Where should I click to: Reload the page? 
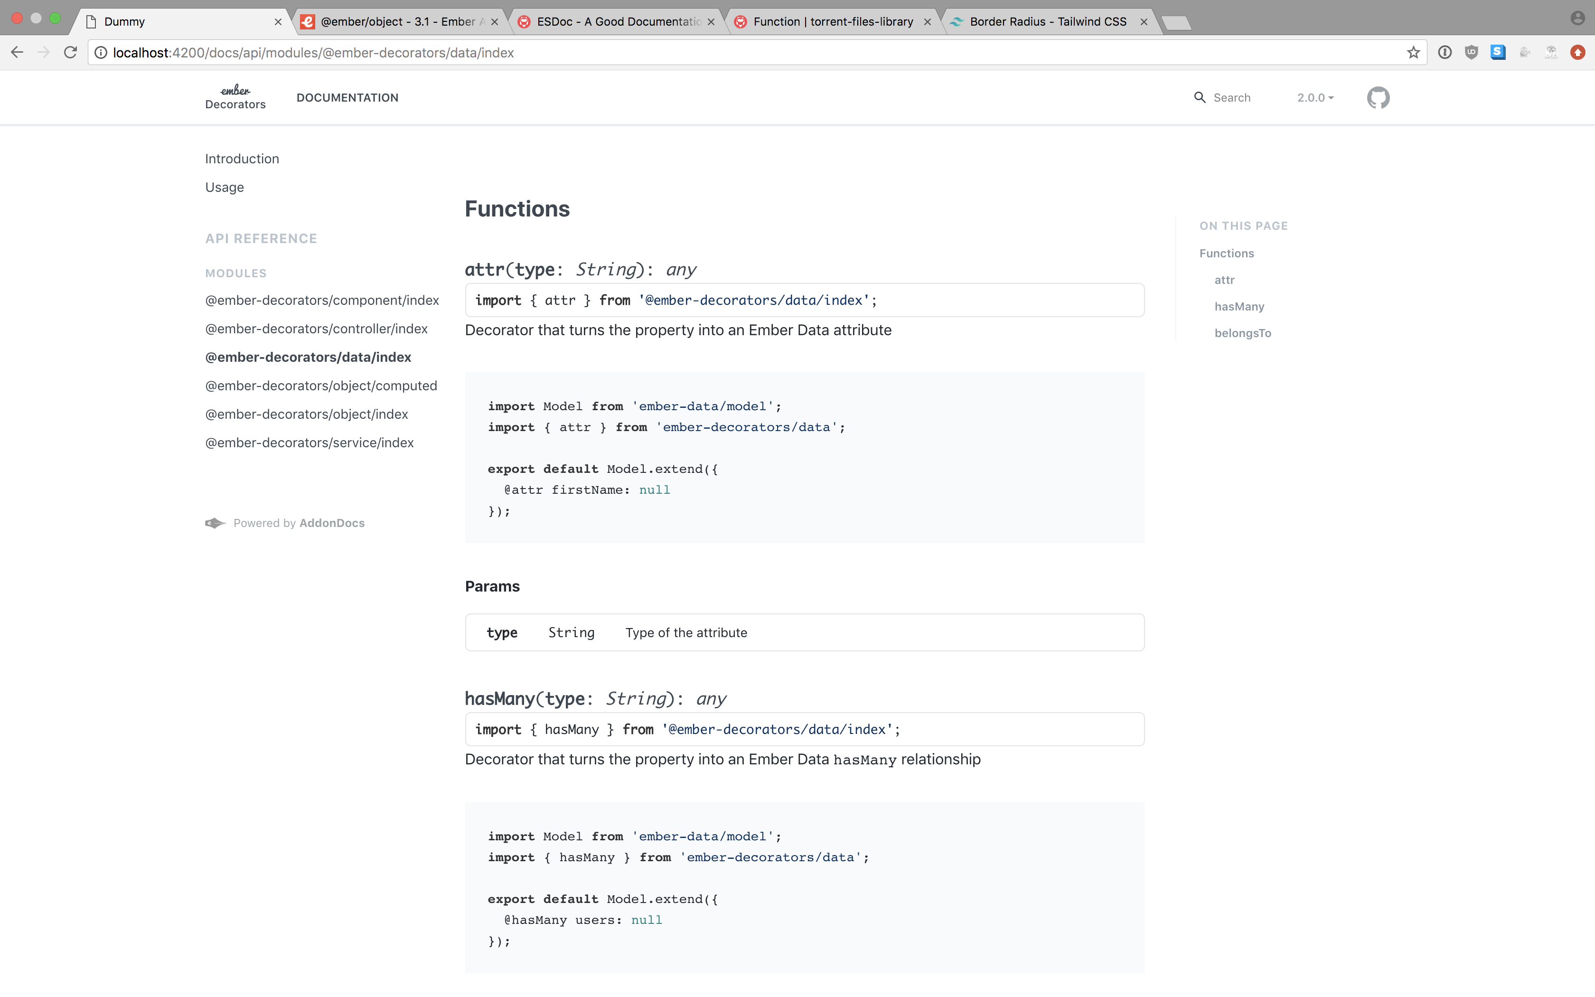point(71,53)
